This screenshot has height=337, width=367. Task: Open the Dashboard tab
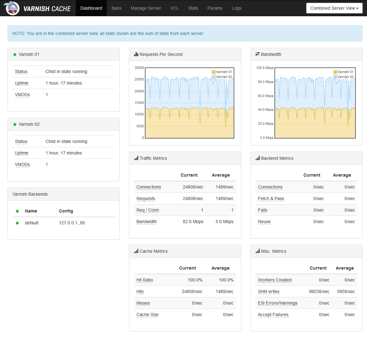point(91,8)
